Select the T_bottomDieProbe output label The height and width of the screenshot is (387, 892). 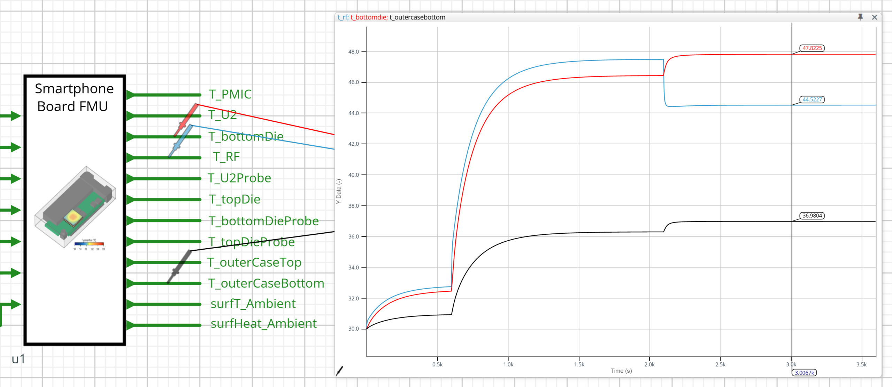coord(263,221)
